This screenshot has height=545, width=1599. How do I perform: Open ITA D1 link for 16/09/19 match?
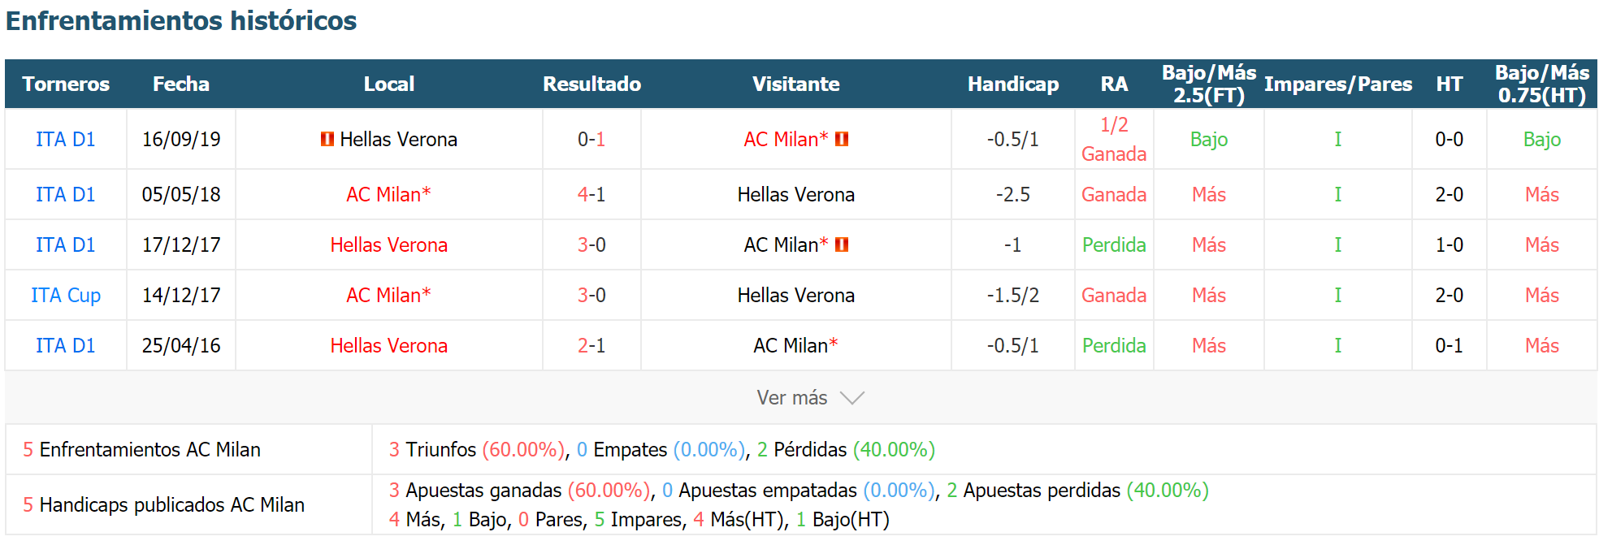[66, 139]
